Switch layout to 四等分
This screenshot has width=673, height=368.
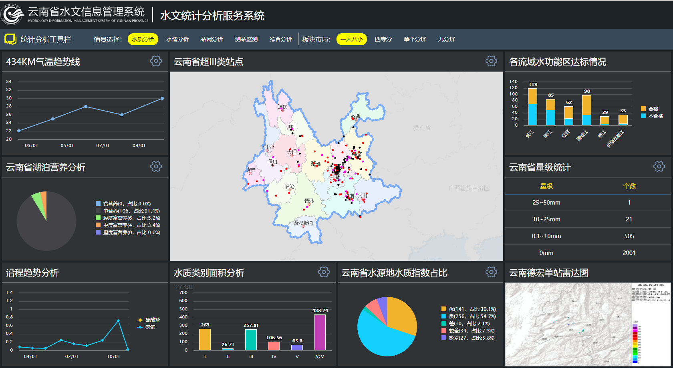(383, 39)
